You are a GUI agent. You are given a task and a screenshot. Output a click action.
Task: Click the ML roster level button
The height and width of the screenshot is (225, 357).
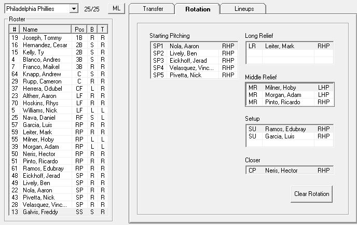coord(116,8)
